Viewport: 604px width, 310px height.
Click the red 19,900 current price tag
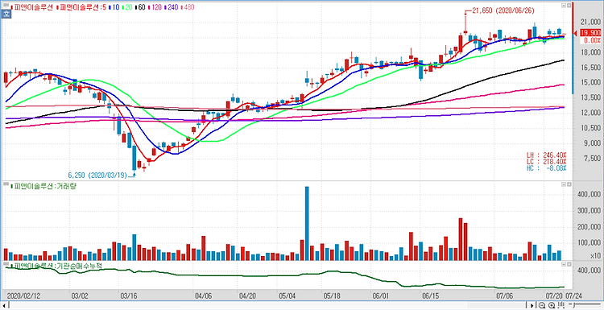[590, 33]
